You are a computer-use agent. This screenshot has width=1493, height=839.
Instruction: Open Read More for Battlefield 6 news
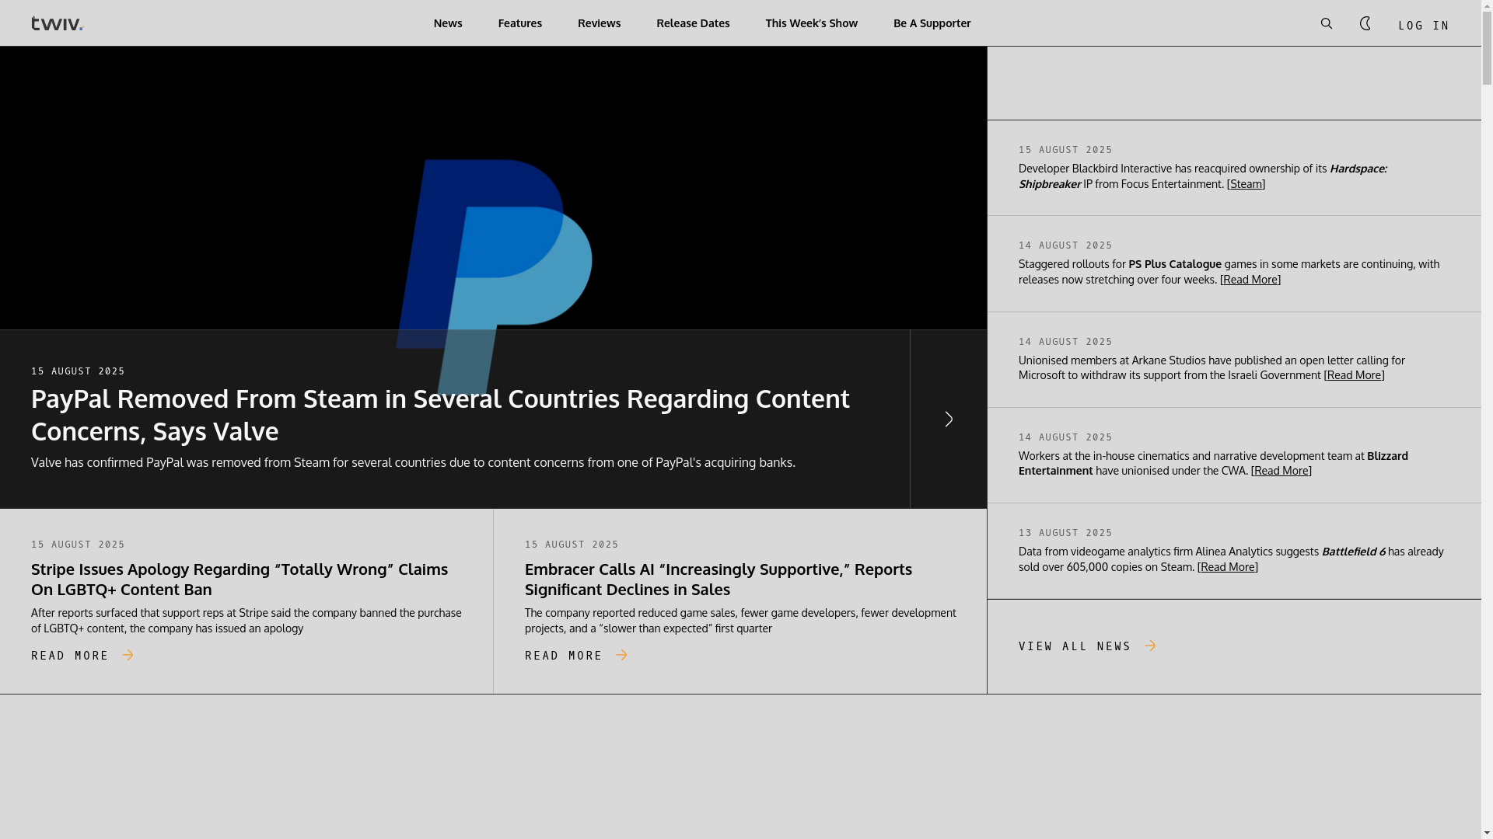(1228, 567)
